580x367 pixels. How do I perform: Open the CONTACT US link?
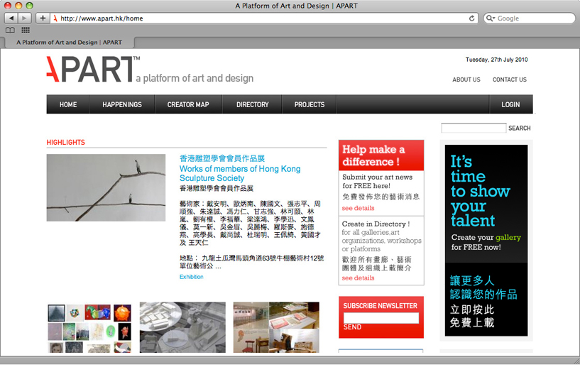(509, 80)
